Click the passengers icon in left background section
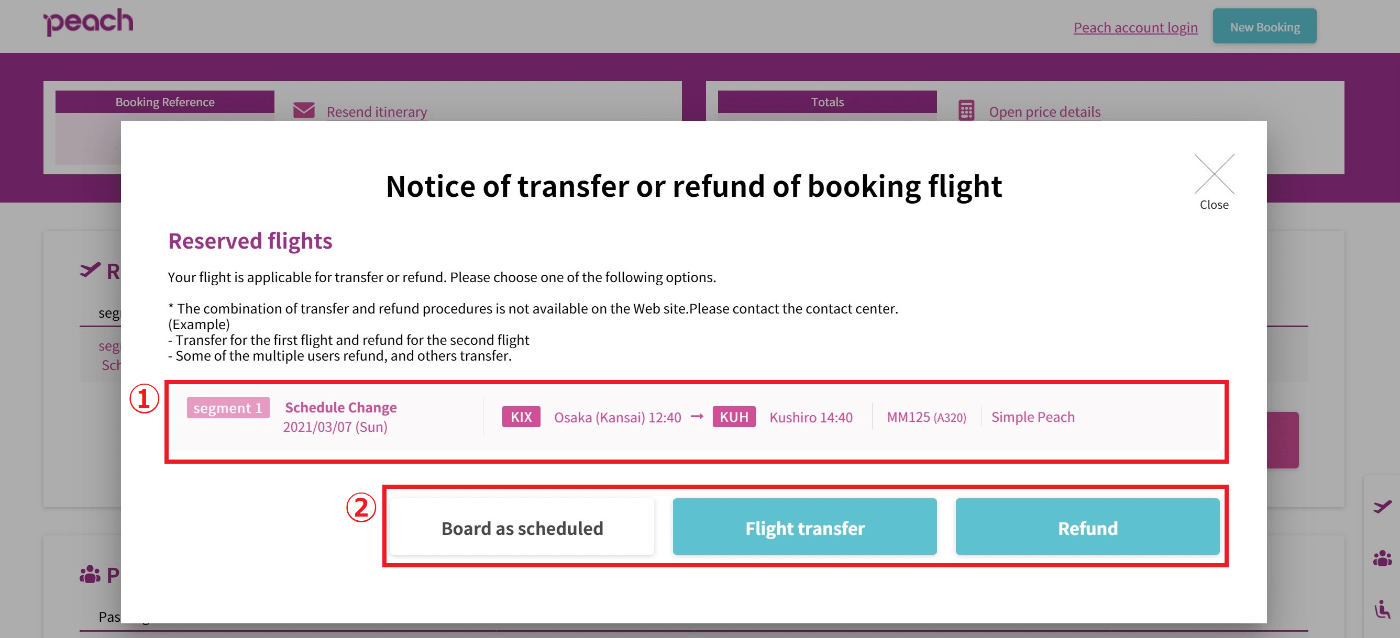The width and height of the screenshot is (1400, 638). 90,574
